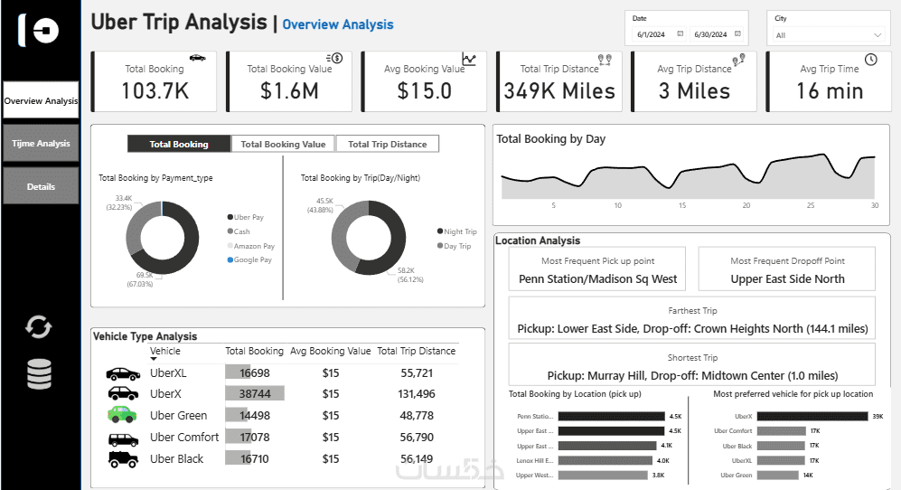Click the Penn Station/Madison Sq West card text

pos(597,279)
